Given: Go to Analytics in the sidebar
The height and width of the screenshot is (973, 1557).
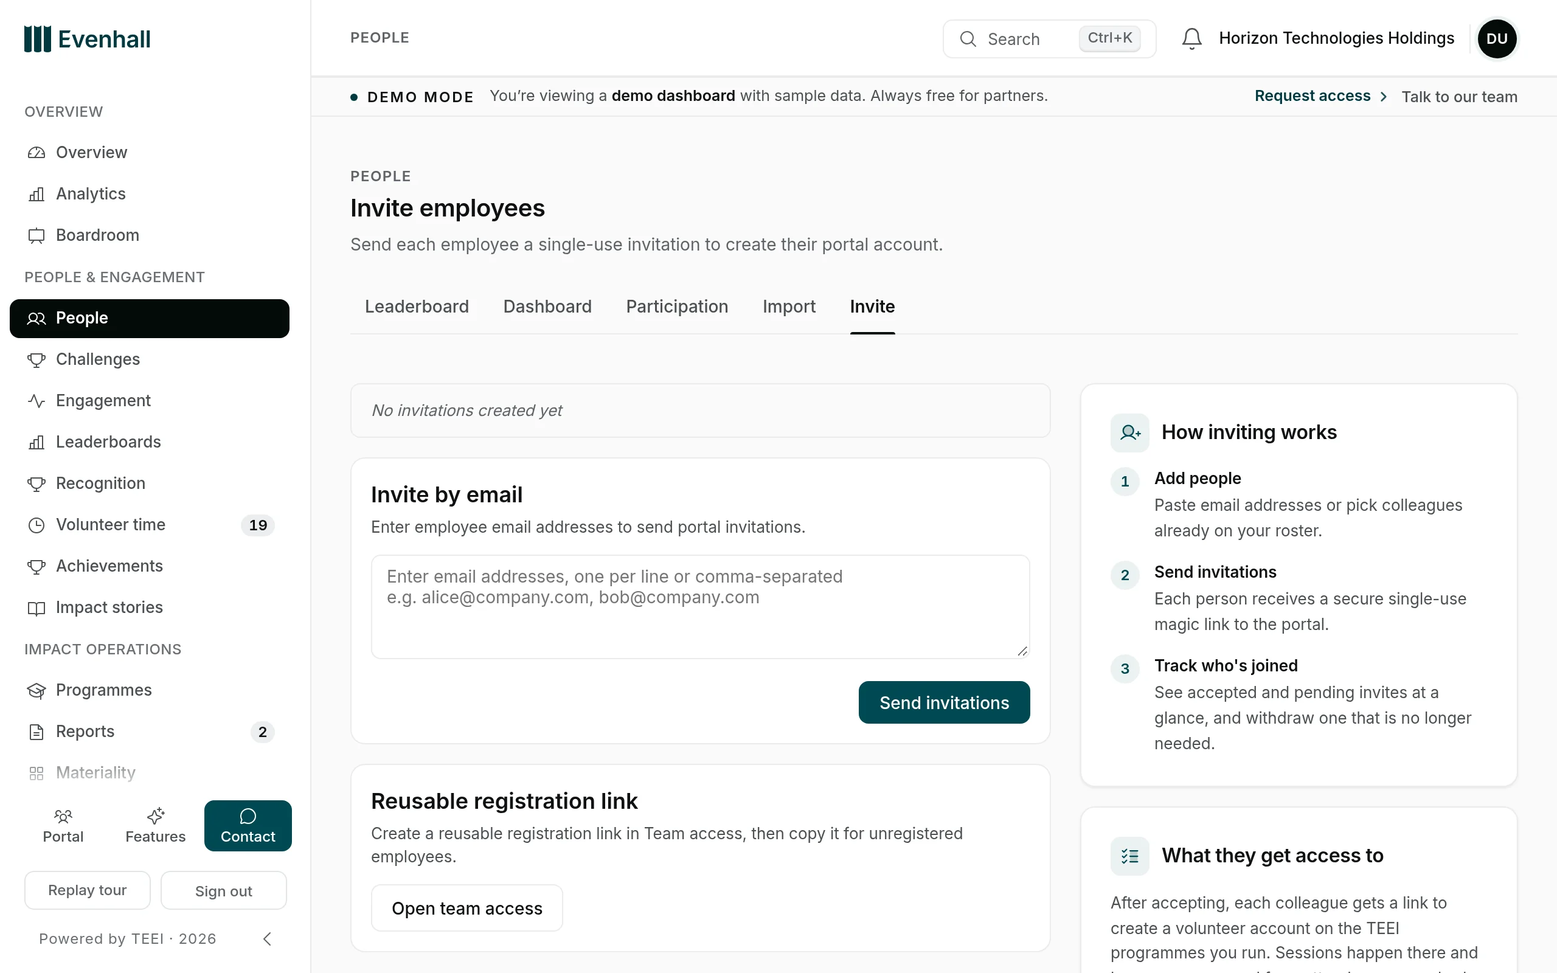Looking at the screenshot, I should tap(149, 194).
